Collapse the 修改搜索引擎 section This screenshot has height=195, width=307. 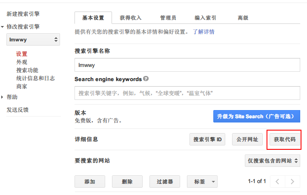click(x=3, y=26)
